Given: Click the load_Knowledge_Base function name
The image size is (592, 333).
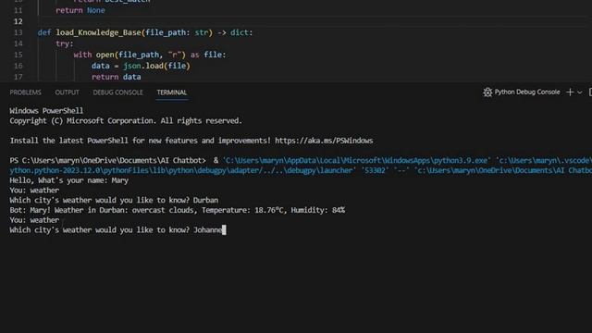Looking at the screenshot, I should coord(99,32).
